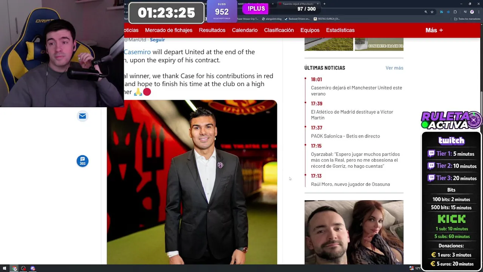Close the Casemiro dejará el Manchester tab
The height and width of the screenshot is (272, 483).
pyautogui.click(x=318, y=4)
